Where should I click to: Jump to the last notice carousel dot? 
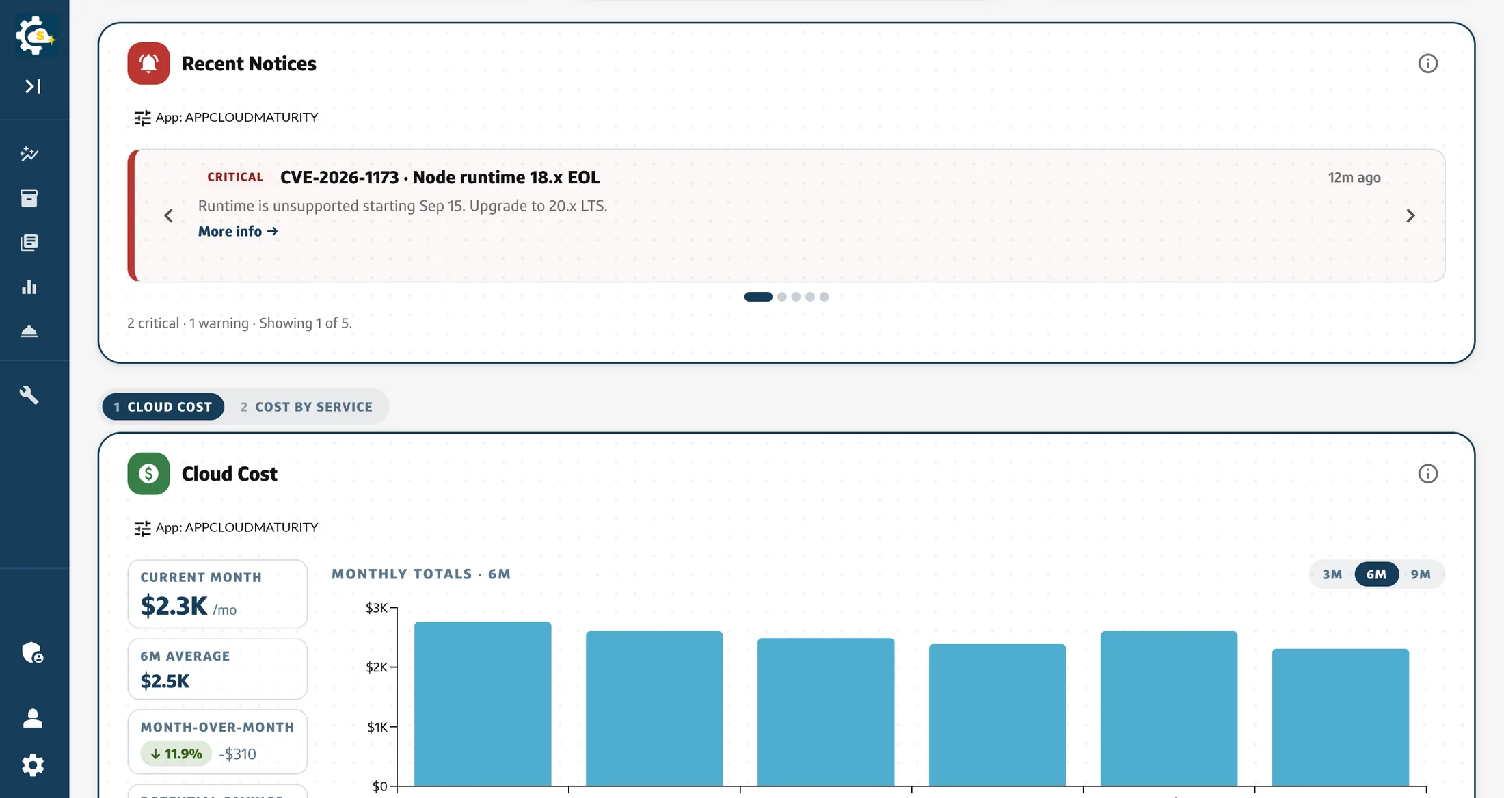point(824,297)
